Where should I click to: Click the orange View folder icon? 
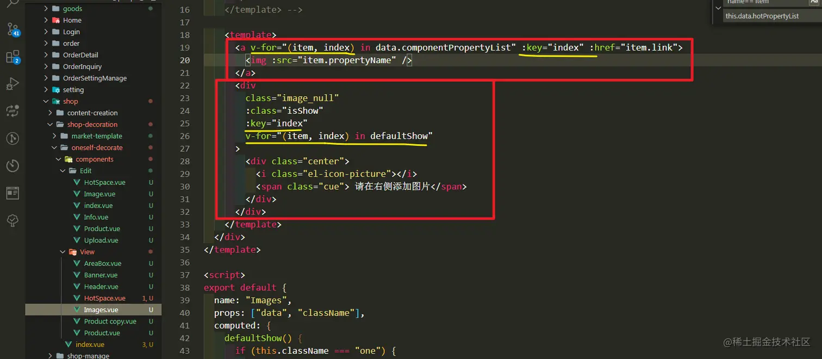point(72,252)
